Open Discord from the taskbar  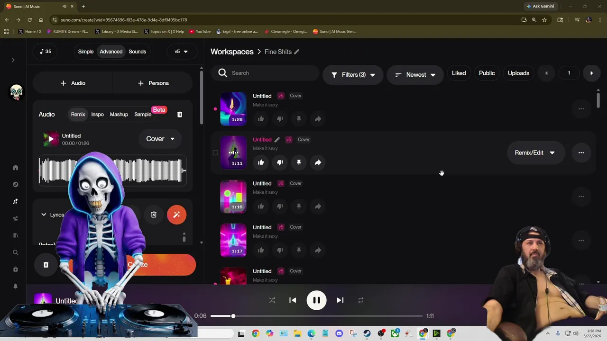pos(339,333)
